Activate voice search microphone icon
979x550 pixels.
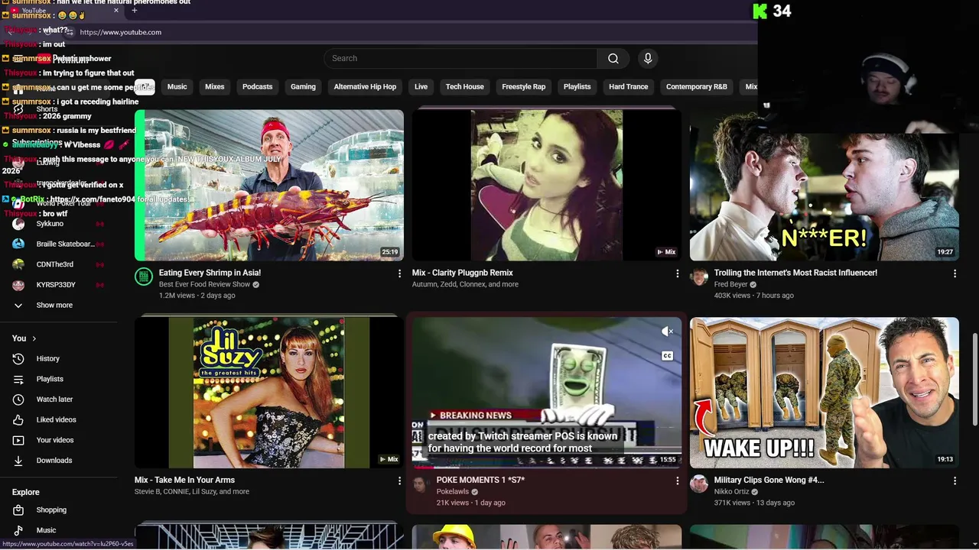648,58
